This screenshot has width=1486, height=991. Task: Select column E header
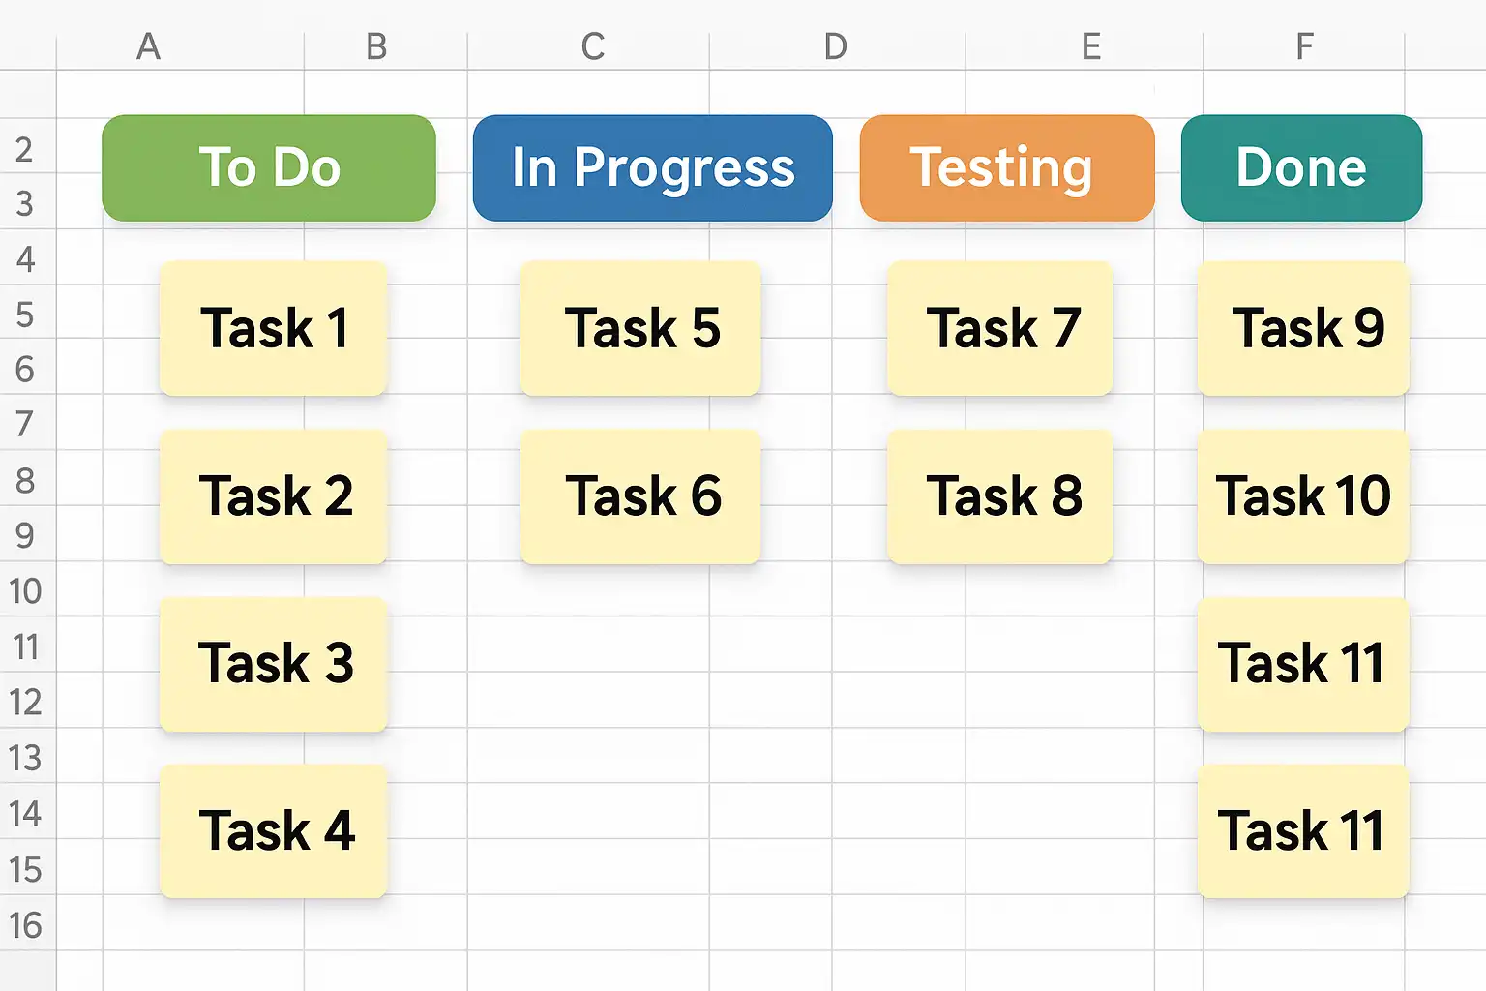click(1091, 46)
